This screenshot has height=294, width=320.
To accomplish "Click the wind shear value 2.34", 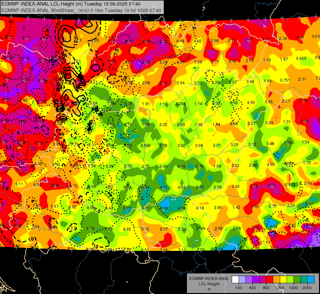I will [x=283, y=38].
